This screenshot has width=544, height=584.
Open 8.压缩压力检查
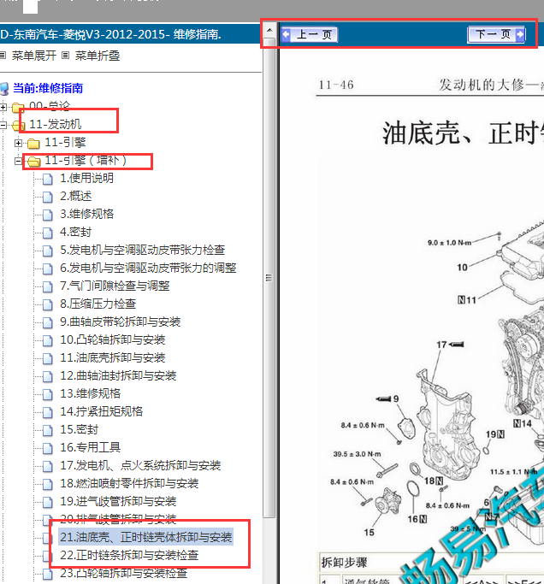click(98, 304)
